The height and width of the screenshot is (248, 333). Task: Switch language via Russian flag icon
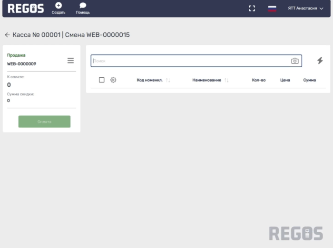[x=272, y=8]
